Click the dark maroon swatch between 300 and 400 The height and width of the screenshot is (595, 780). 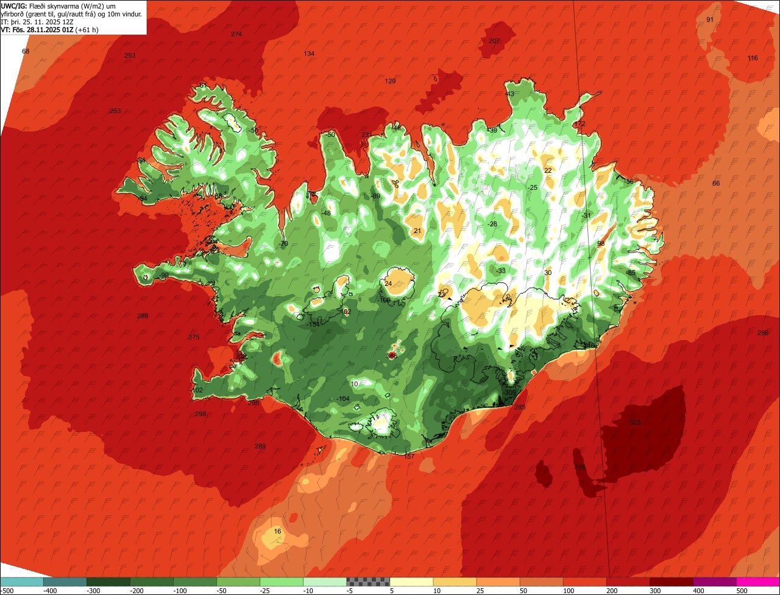point(671,582)
